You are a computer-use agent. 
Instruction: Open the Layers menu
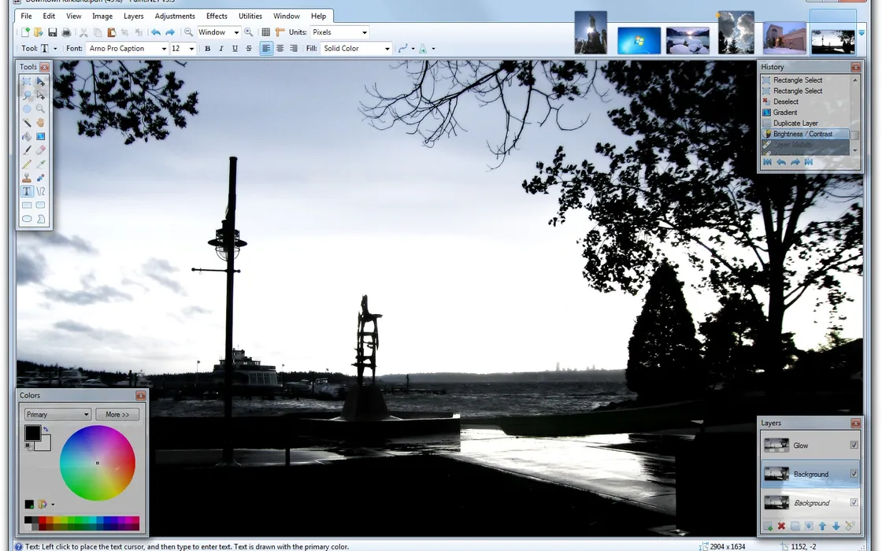click(x=133, y=16)
